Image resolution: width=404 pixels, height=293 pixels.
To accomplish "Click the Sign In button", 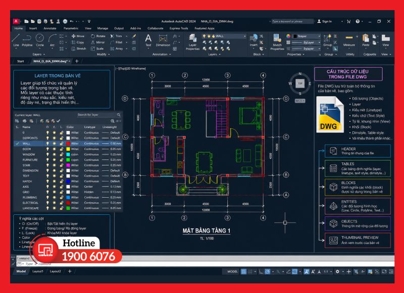I will click(324, 21).
